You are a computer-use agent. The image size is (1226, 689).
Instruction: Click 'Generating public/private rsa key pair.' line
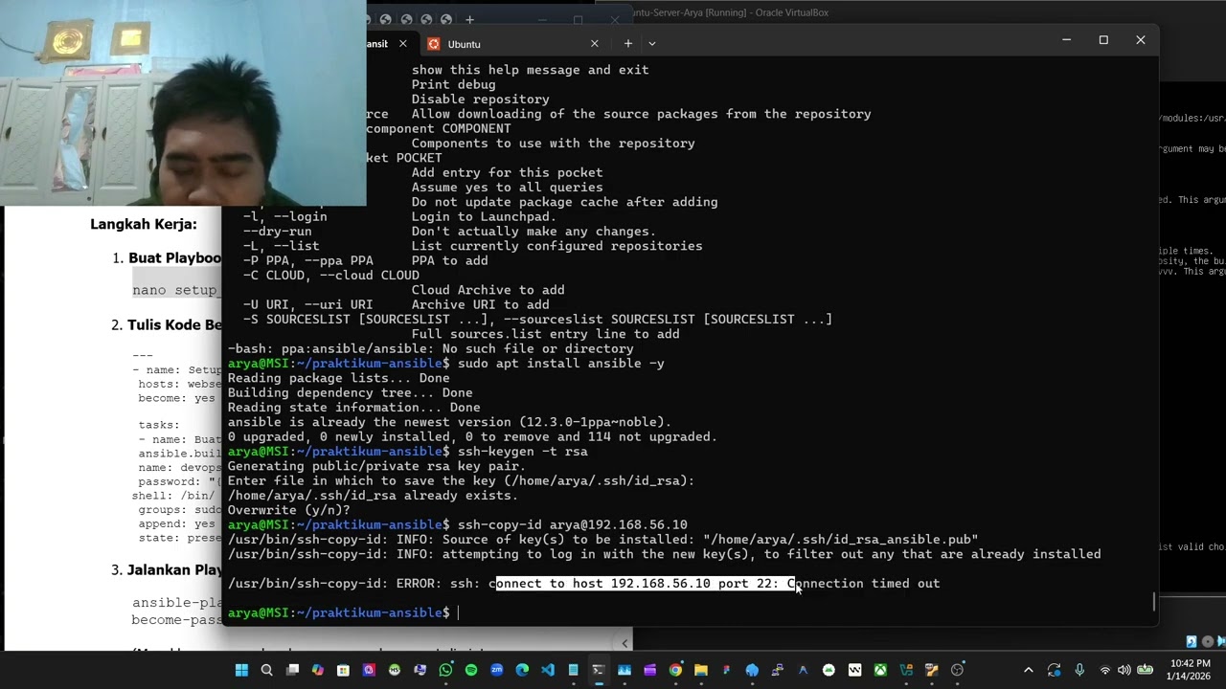coord(376,466)
